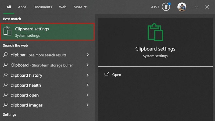
Task: Click the user profile avatar picture
Action: tap(182, 7)
